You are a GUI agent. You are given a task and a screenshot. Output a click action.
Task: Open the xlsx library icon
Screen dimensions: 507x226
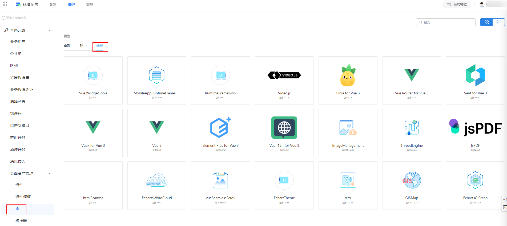coord(348,180)
